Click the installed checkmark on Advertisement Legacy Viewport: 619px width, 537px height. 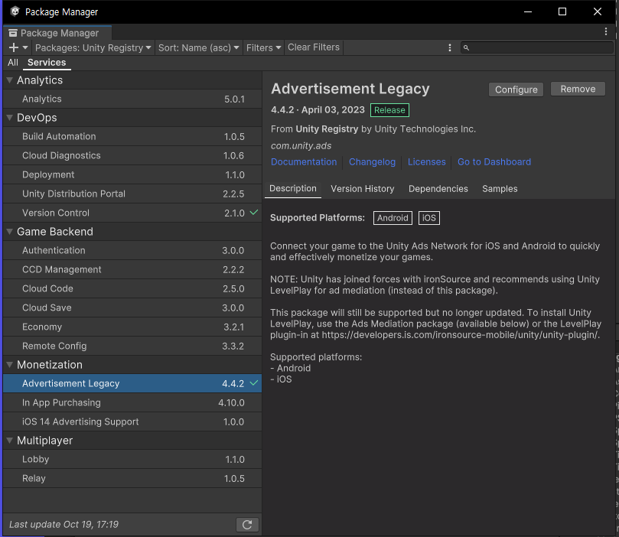pos(254,382)
